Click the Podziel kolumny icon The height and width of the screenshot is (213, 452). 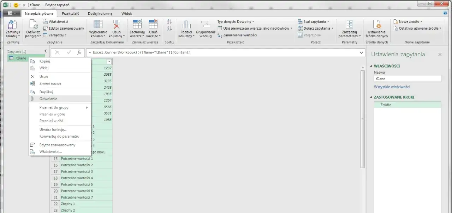coord(186,24)
